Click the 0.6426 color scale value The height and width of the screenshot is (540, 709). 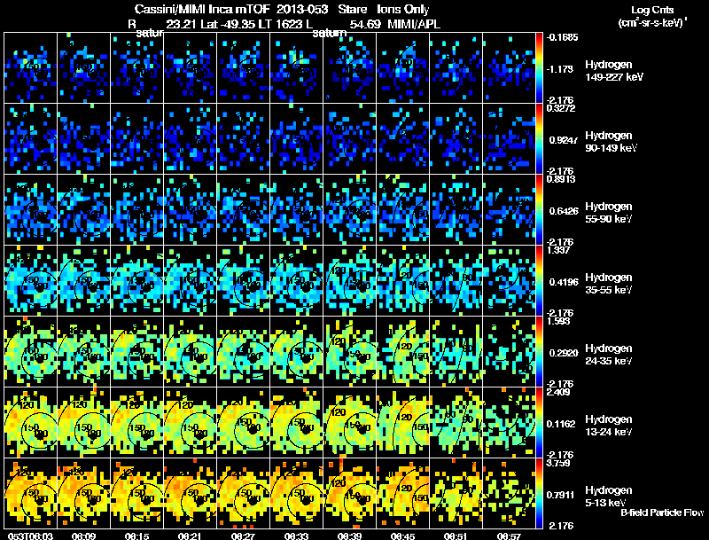(564, 211)
